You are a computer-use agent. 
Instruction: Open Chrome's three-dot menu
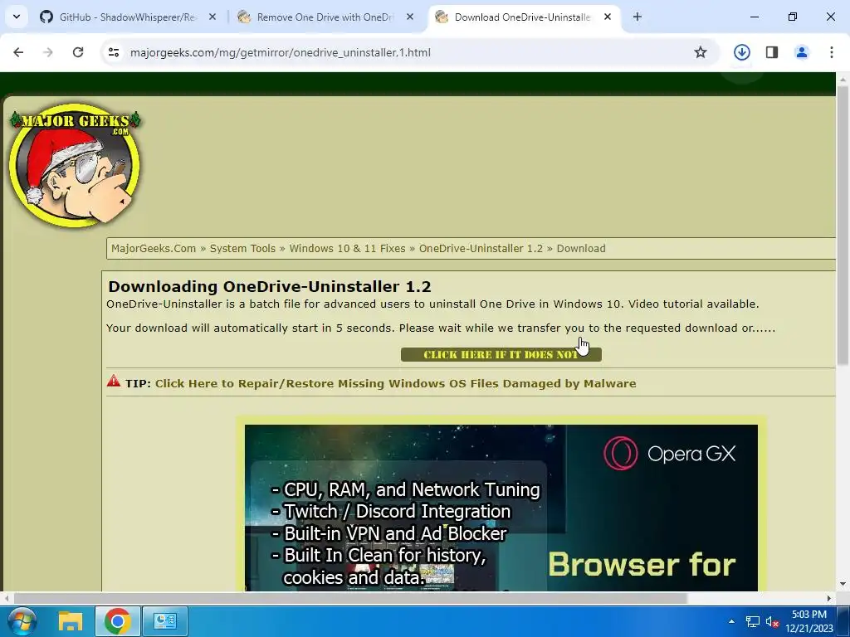831,52
